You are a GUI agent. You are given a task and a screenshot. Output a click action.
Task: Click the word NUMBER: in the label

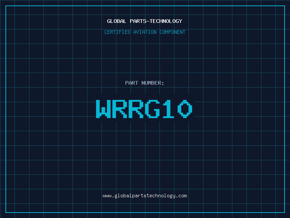[x=153, y=83]
